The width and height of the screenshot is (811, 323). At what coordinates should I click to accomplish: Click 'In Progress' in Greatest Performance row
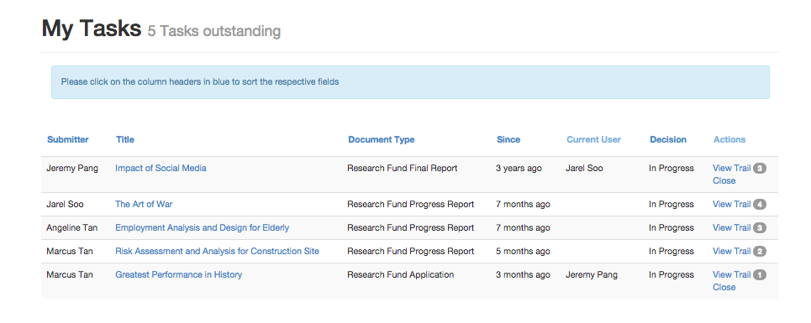coord(671,274)
